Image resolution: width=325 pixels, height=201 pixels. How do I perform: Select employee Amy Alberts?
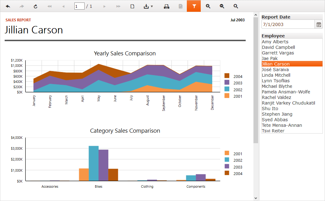tap(292, 42)
